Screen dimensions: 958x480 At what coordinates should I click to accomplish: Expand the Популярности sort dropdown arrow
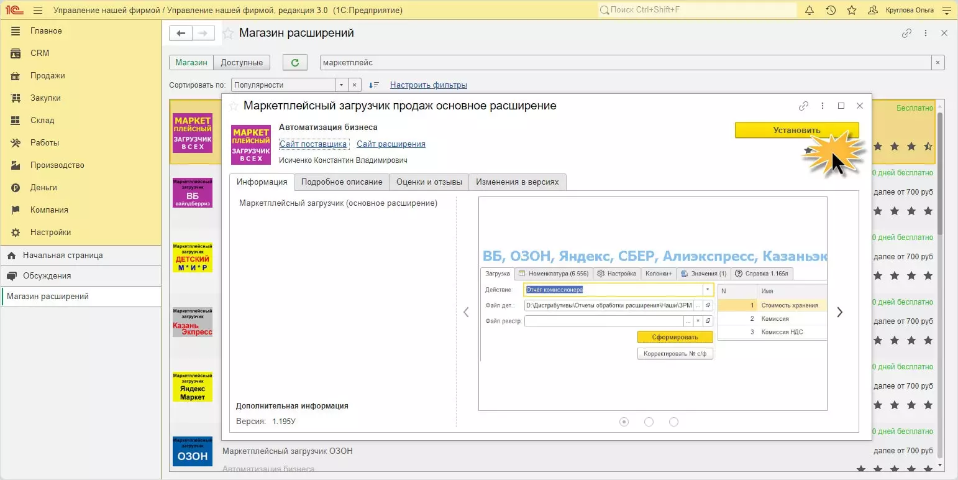click(341, 85)
